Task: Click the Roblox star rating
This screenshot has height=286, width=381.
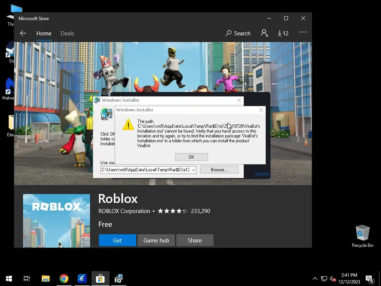Action: [x=173, y=211]
